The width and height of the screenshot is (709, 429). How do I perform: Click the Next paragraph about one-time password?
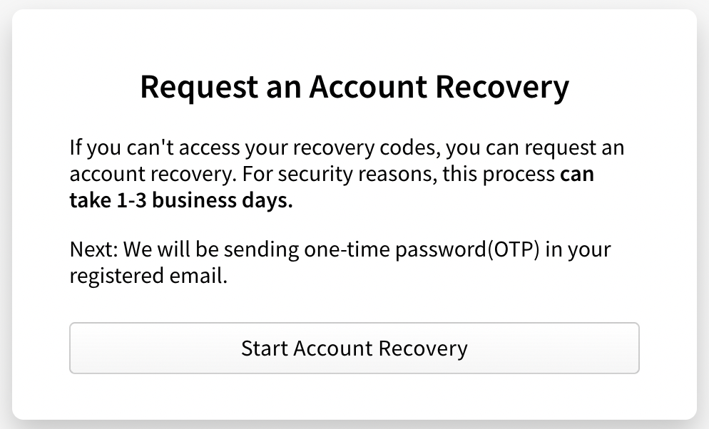pyautogui.click(x=340, y=262)
